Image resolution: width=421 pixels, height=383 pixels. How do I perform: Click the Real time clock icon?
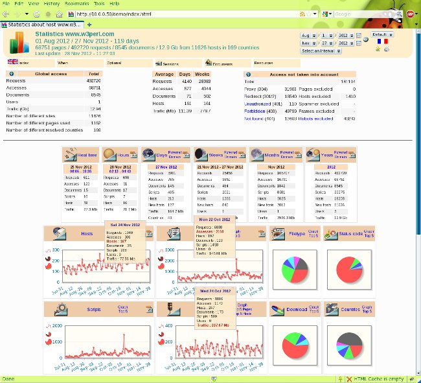tap(70, 154)
